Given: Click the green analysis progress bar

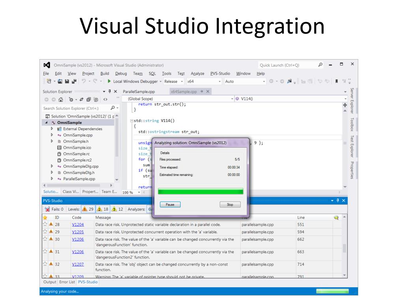Looking at the screenshot, I should [x=200, y=191].
